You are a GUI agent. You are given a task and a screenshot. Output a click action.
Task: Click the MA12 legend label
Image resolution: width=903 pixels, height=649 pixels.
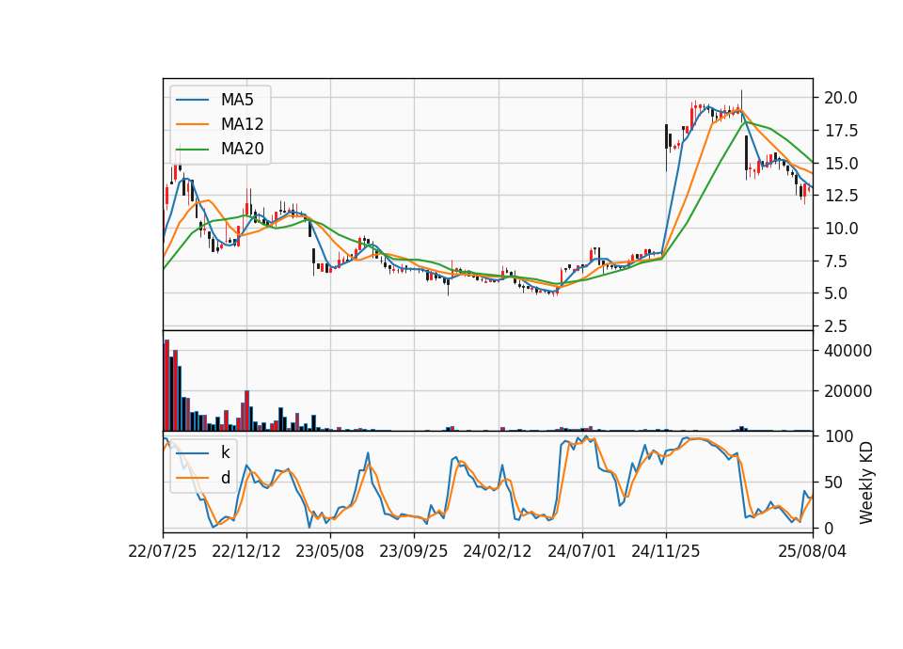[x=242, y=124]
